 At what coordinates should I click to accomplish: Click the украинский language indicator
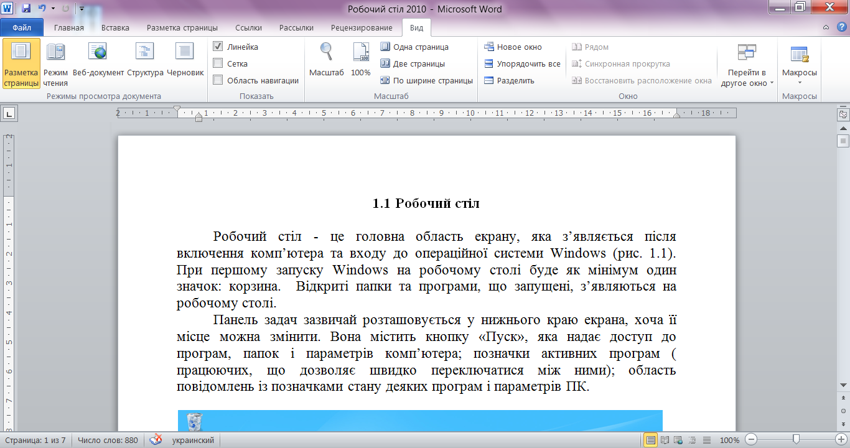192,440
